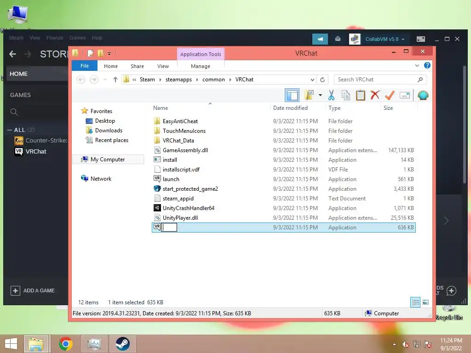
Task: Select steam_appid text document
Action: tap(178, 199)
